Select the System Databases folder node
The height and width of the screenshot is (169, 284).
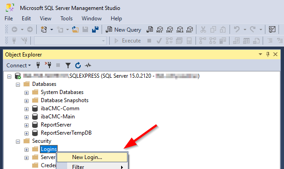click(x=62, y=92)
